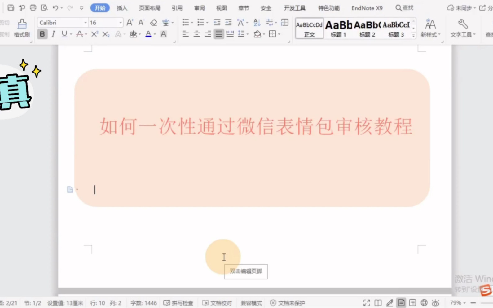Switch to the 引用 tab

coord(177,8)
